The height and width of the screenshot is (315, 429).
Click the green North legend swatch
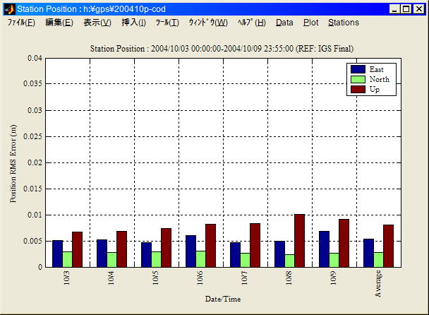pyautogui.click(x=358, y=79)
